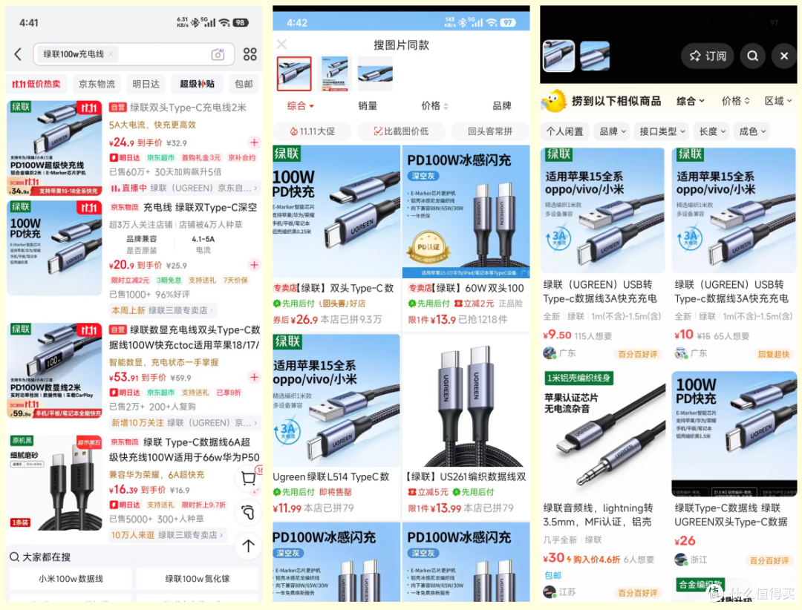Toggle the 包邮 filter chip
Image resolution: width=802 pixels, height=610 pixels.
click(244, 84)
